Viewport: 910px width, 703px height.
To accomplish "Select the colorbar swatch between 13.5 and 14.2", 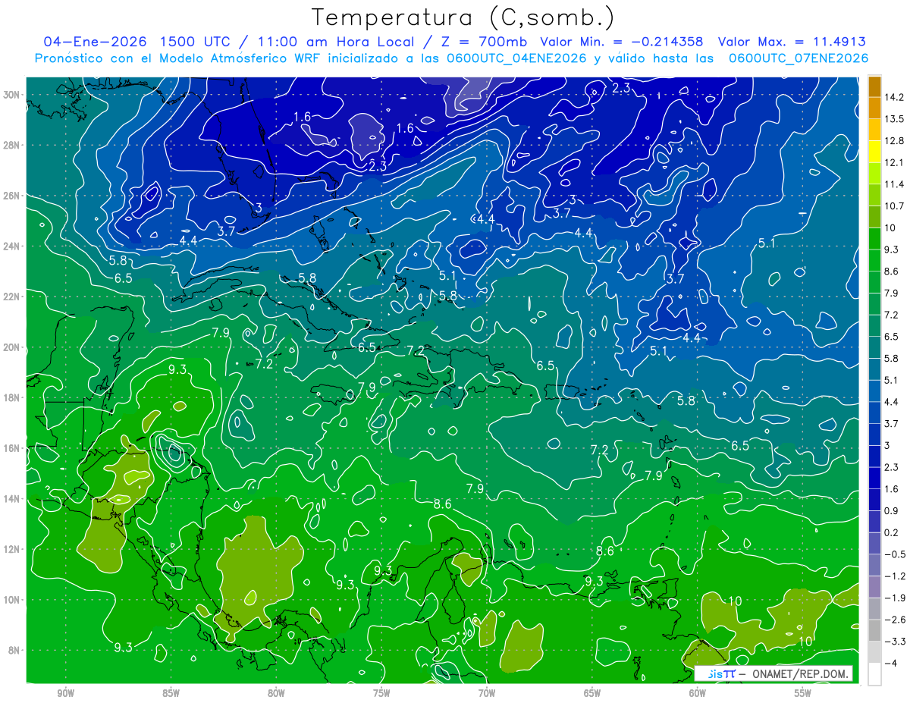I will 874,108.
